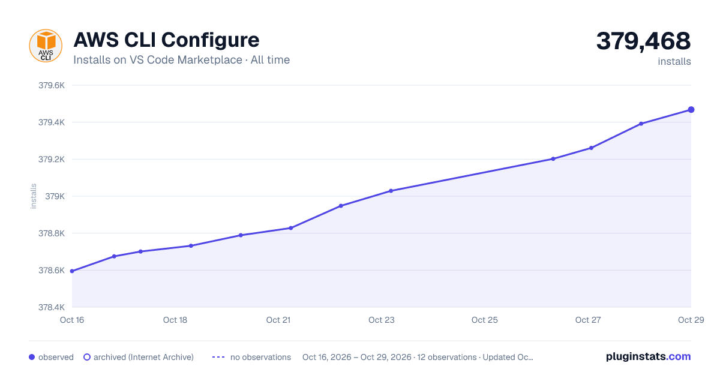Click the 378.8K y-axis label
The image size is (720, 378).
coord(51,233)
